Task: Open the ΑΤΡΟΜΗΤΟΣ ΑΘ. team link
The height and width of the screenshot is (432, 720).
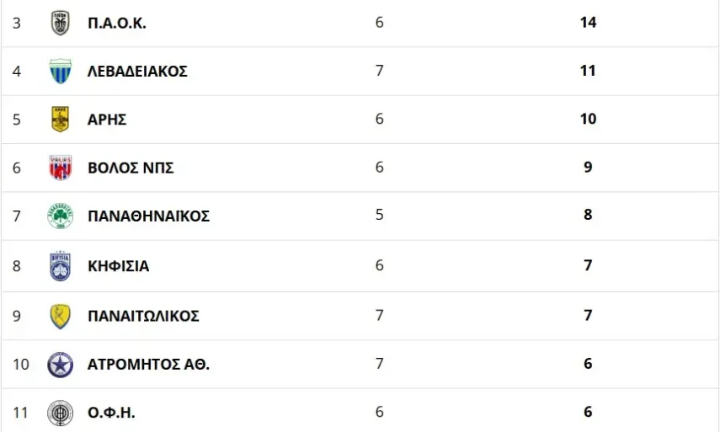Action: pos(148,365)
